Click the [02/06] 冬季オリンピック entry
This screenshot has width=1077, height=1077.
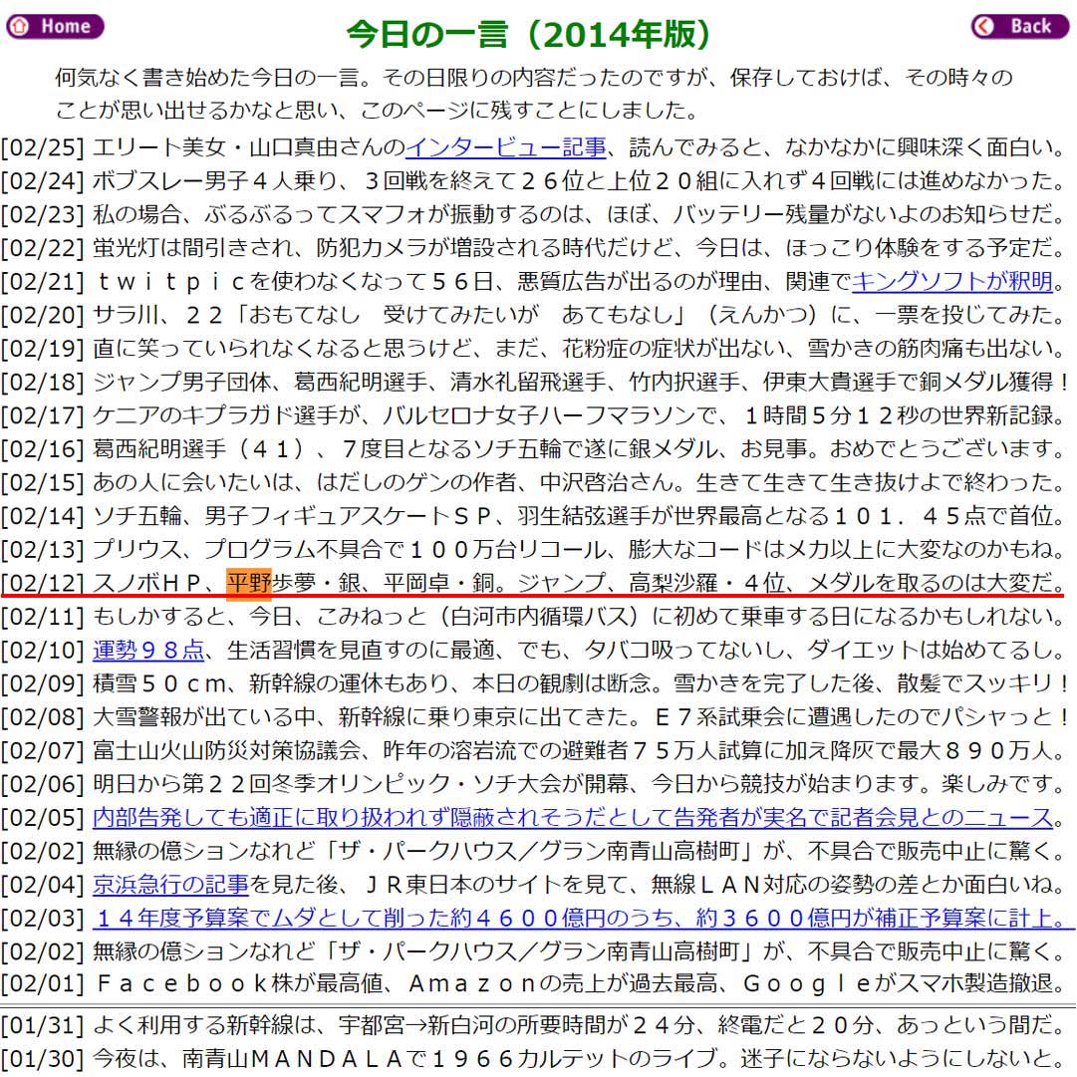click(533, 784)
